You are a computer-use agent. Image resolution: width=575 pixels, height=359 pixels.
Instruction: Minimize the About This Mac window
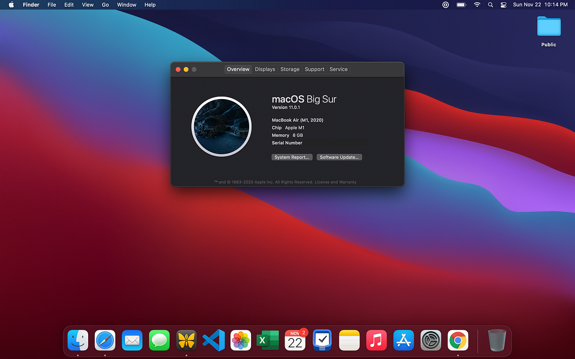186,69
